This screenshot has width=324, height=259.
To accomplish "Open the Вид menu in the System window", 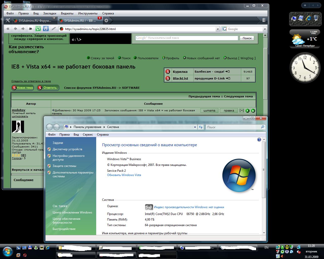I will click(76, 135).
